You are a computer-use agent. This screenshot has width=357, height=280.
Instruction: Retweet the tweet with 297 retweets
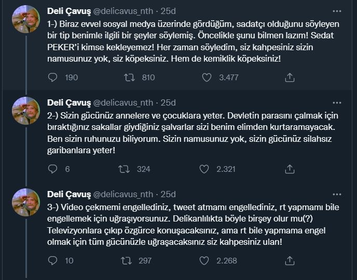[x=125, y=260]
